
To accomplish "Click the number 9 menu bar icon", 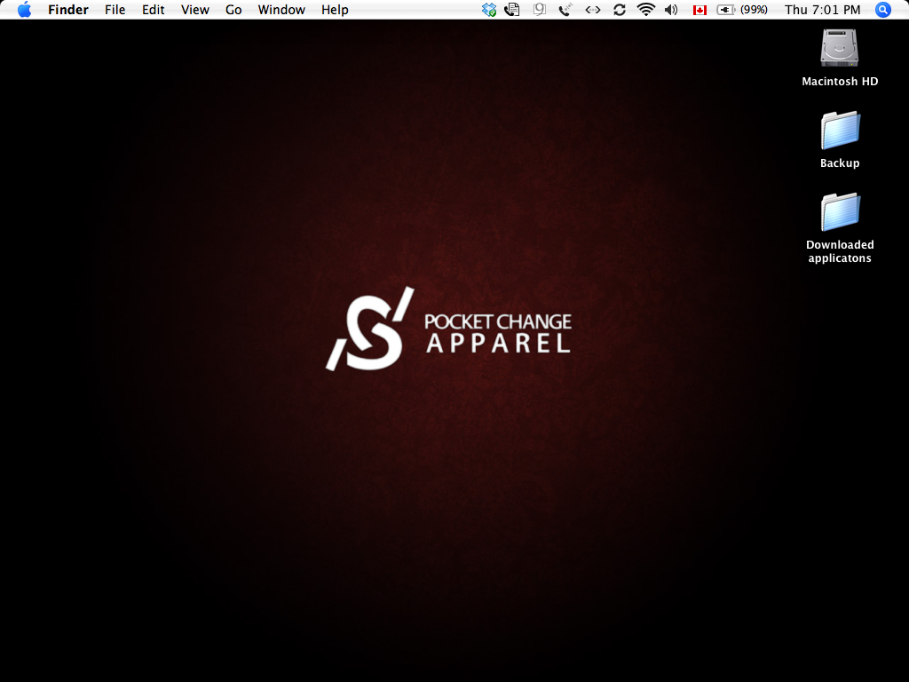I will [539, 10].
